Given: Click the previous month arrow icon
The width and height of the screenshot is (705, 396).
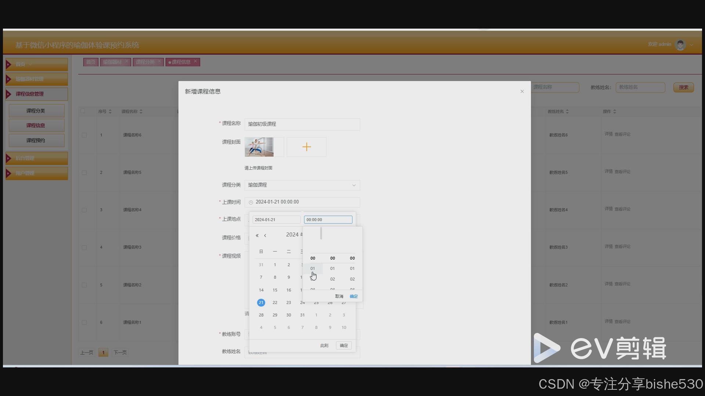Looking at the screenshot, I should pos(265,235).
